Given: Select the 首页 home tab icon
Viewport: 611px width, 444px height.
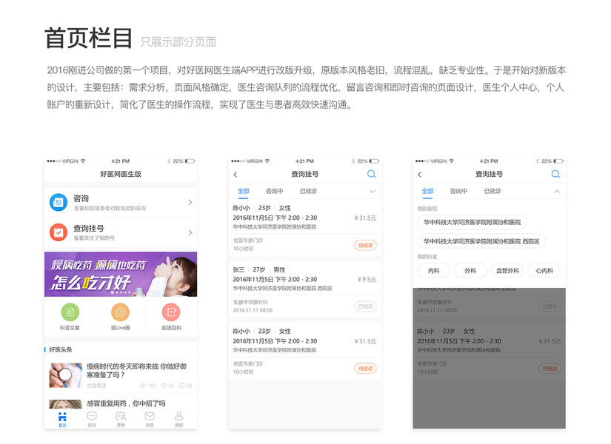Looking at the screenshot, I should pos(62,417).
